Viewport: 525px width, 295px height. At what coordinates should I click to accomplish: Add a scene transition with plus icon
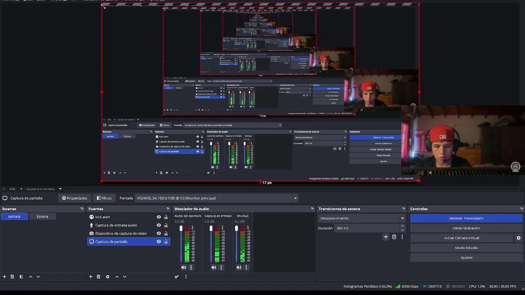tap(386, 237)
